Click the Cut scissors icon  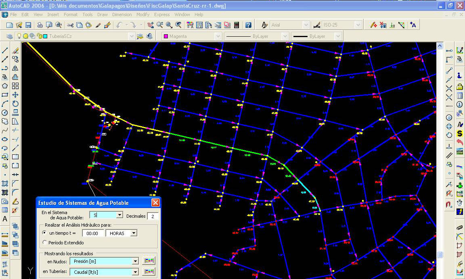pos(70,25)
